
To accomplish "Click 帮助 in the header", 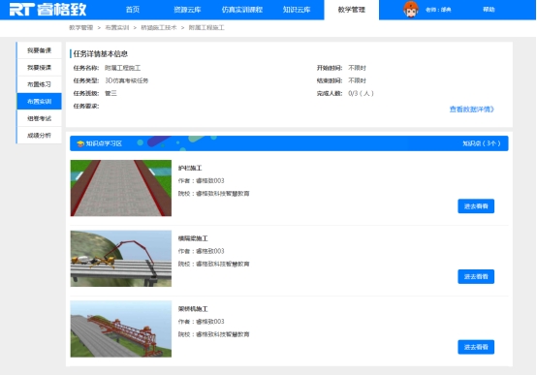I will point(489,10).
